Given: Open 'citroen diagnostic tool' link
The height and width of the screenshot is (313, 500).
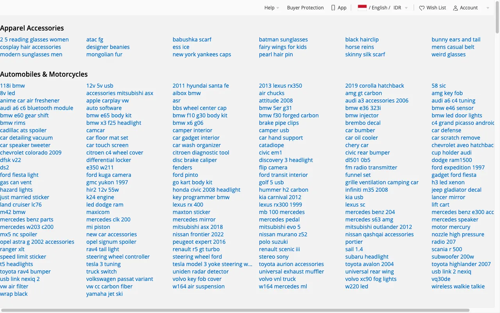Looking at the screenshot, I should [201, 153].
